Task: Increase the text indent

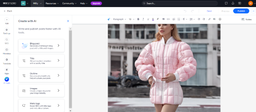Action: 204,19
